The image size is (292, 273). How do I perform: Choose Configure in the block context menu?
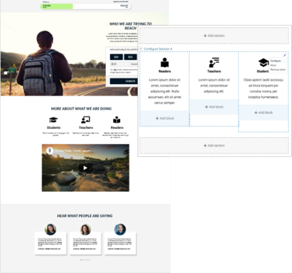pyautogui.click(x=276, y=61)
